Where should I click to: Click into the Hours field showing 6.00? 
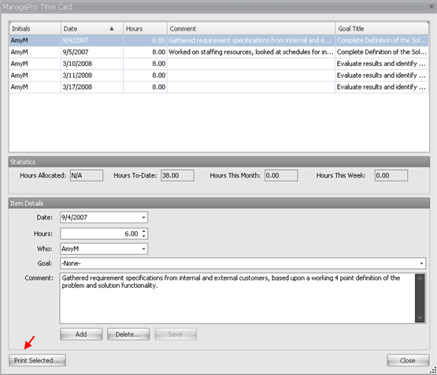click(100, 233)
